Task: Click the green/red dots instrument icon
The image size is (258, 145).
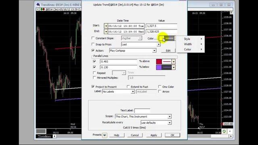Action: 43,9
